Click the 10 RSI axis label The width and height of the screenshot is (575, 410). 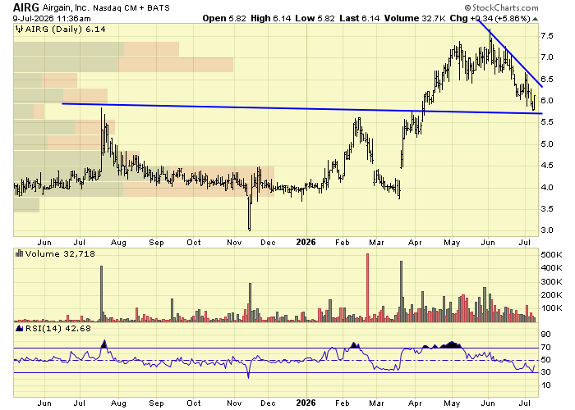[x=546, y=385]
